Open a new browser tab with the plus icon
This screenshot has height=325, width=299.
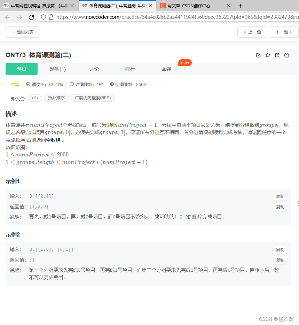pyautogui.click(x=240, y=6)
